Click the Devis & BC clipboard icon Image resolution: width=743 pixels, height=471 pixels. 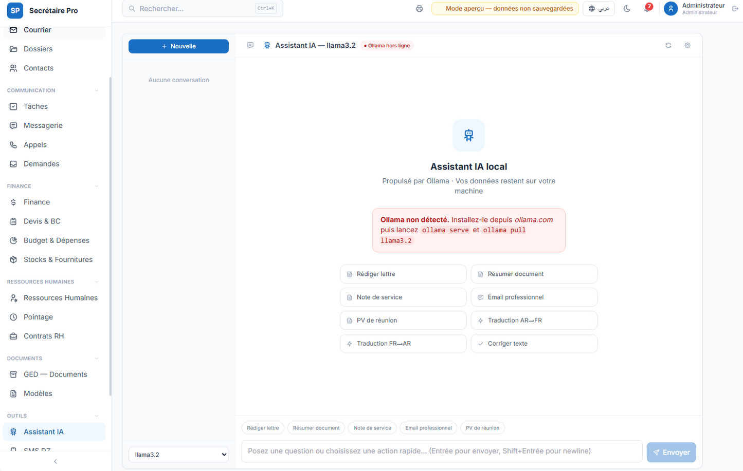13,221
